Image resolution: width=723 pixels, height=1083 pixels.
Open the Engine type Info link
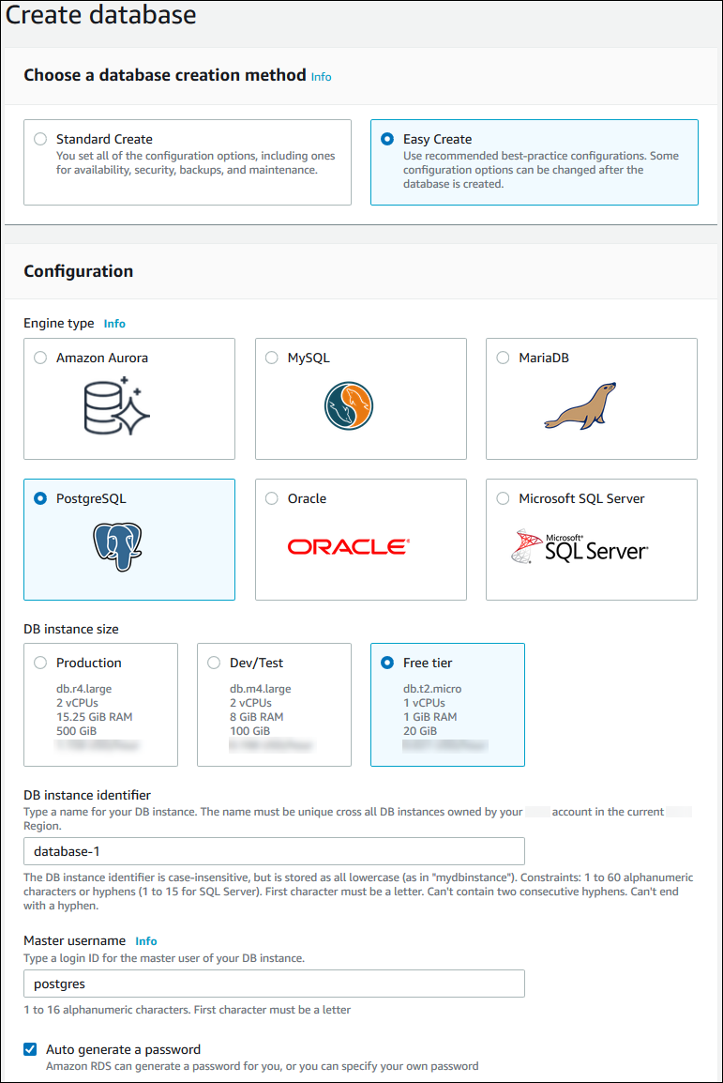coord(114,324)
